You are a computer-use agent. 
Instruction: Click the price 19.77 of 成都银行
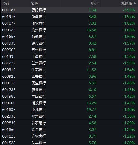92,110
